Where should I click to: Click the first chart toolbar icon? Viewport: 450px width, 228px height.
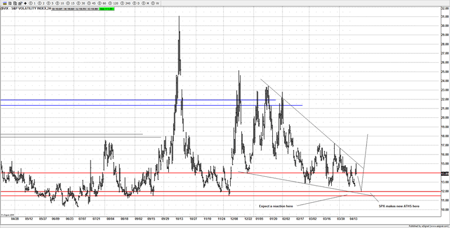(x=6, y=3)
